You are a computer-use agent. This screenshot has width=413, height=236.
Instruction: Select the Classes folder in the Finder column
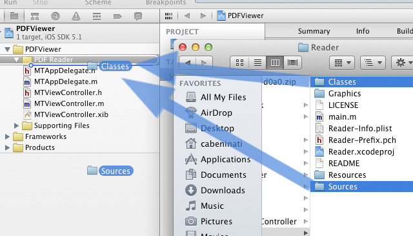[361, 82]
